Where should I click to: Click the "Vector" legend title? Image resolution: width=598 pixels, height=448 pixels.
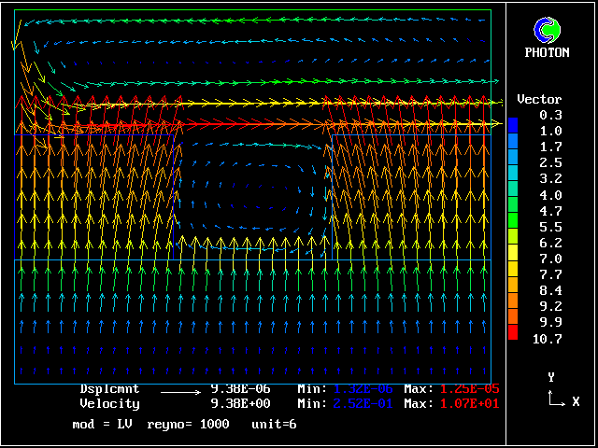click(539, 99)
